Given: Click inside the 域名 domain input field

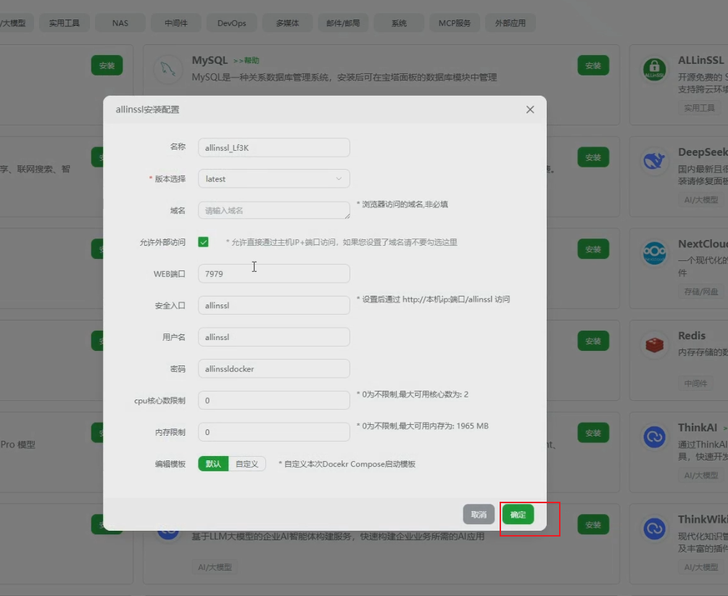Looking at the screenshot, I should 273,210.
